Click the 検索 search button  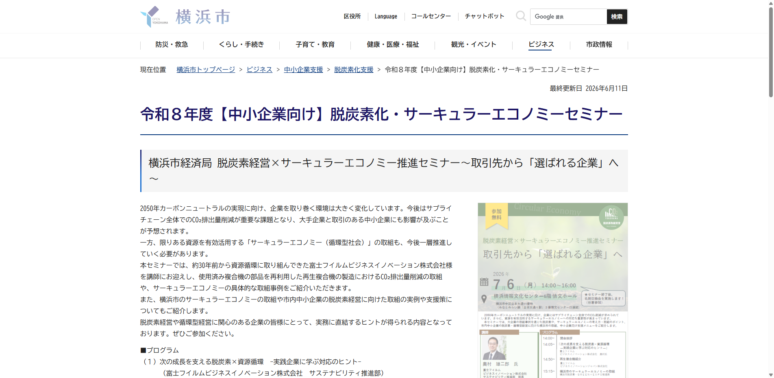point(617,17)
